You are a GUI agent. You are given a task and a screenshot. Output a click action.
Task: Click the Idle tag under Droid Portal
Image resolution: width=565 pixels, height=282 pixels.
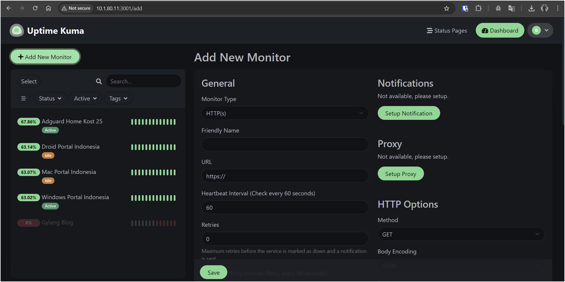(48, 155)
